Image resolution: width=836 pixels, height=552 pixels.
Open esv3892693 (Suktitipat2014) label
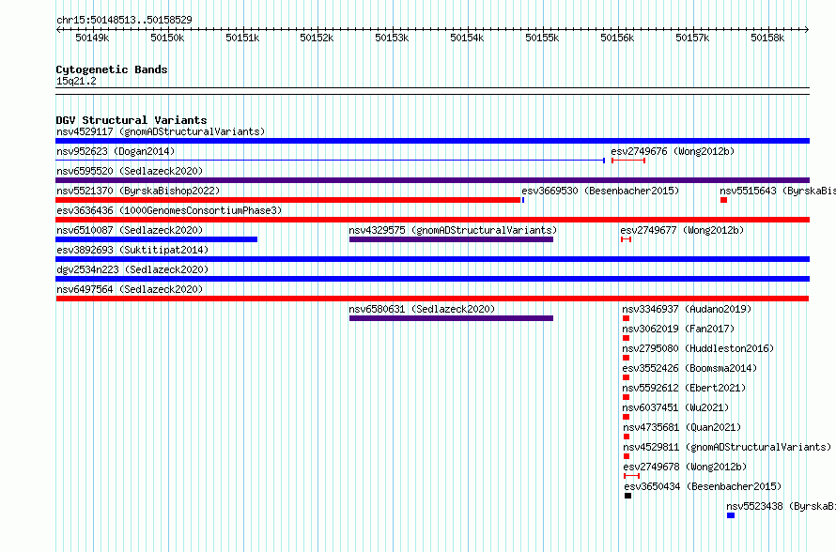point(132,250)
